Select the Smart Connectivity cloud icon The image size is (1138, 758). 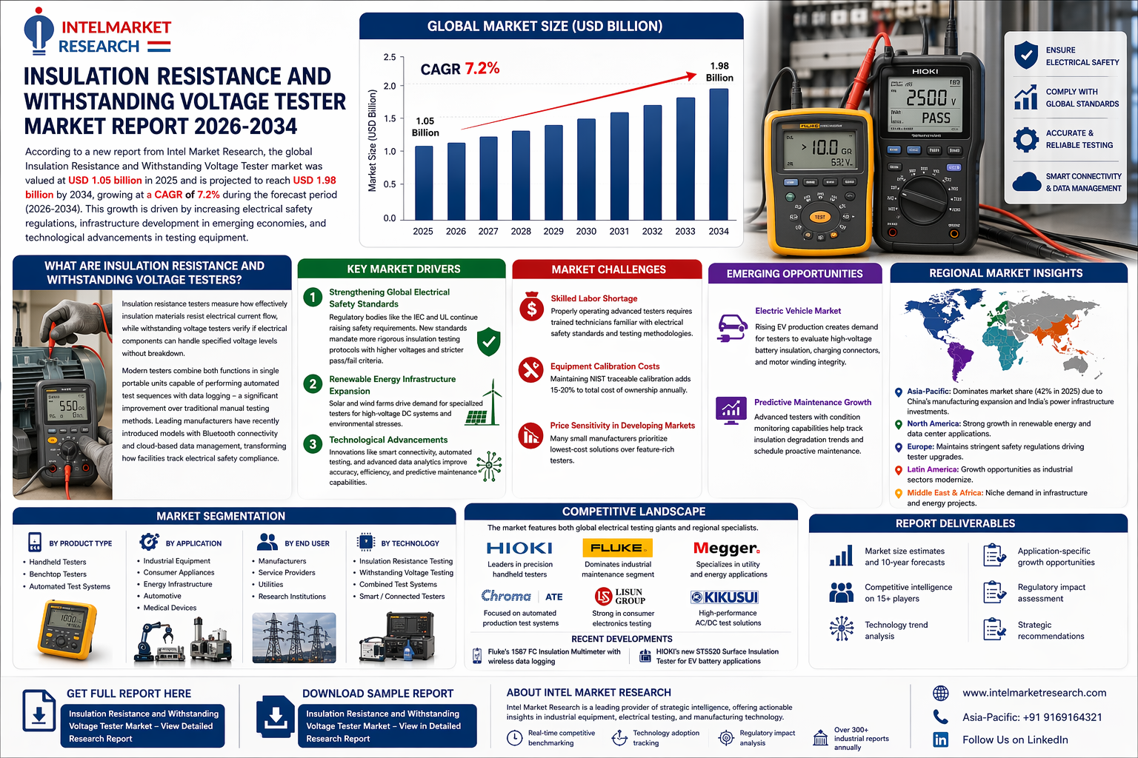[1026, 182]
